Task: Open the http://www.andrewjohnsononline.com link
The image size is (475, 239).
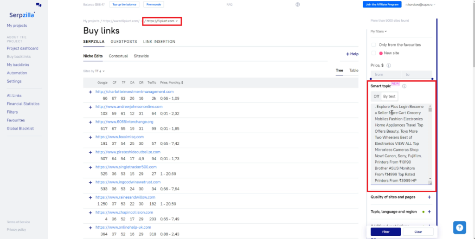Action: pos(129,107)
